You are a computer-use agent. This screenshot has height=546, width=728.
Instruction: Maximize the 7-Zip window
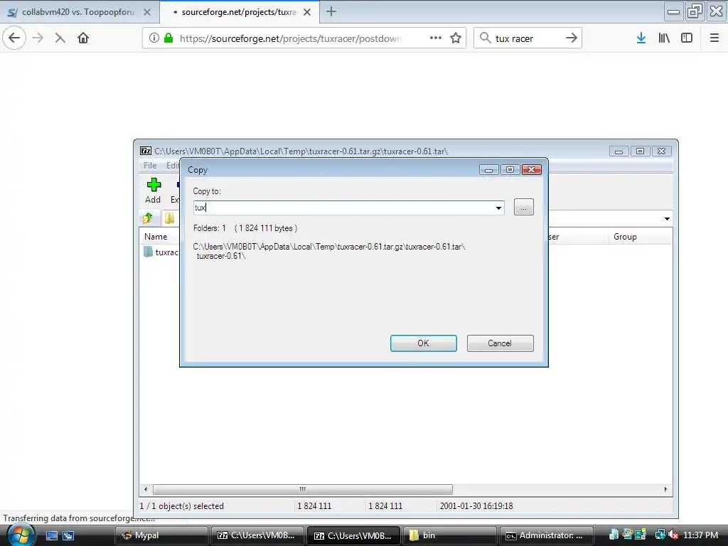[641, 151]
